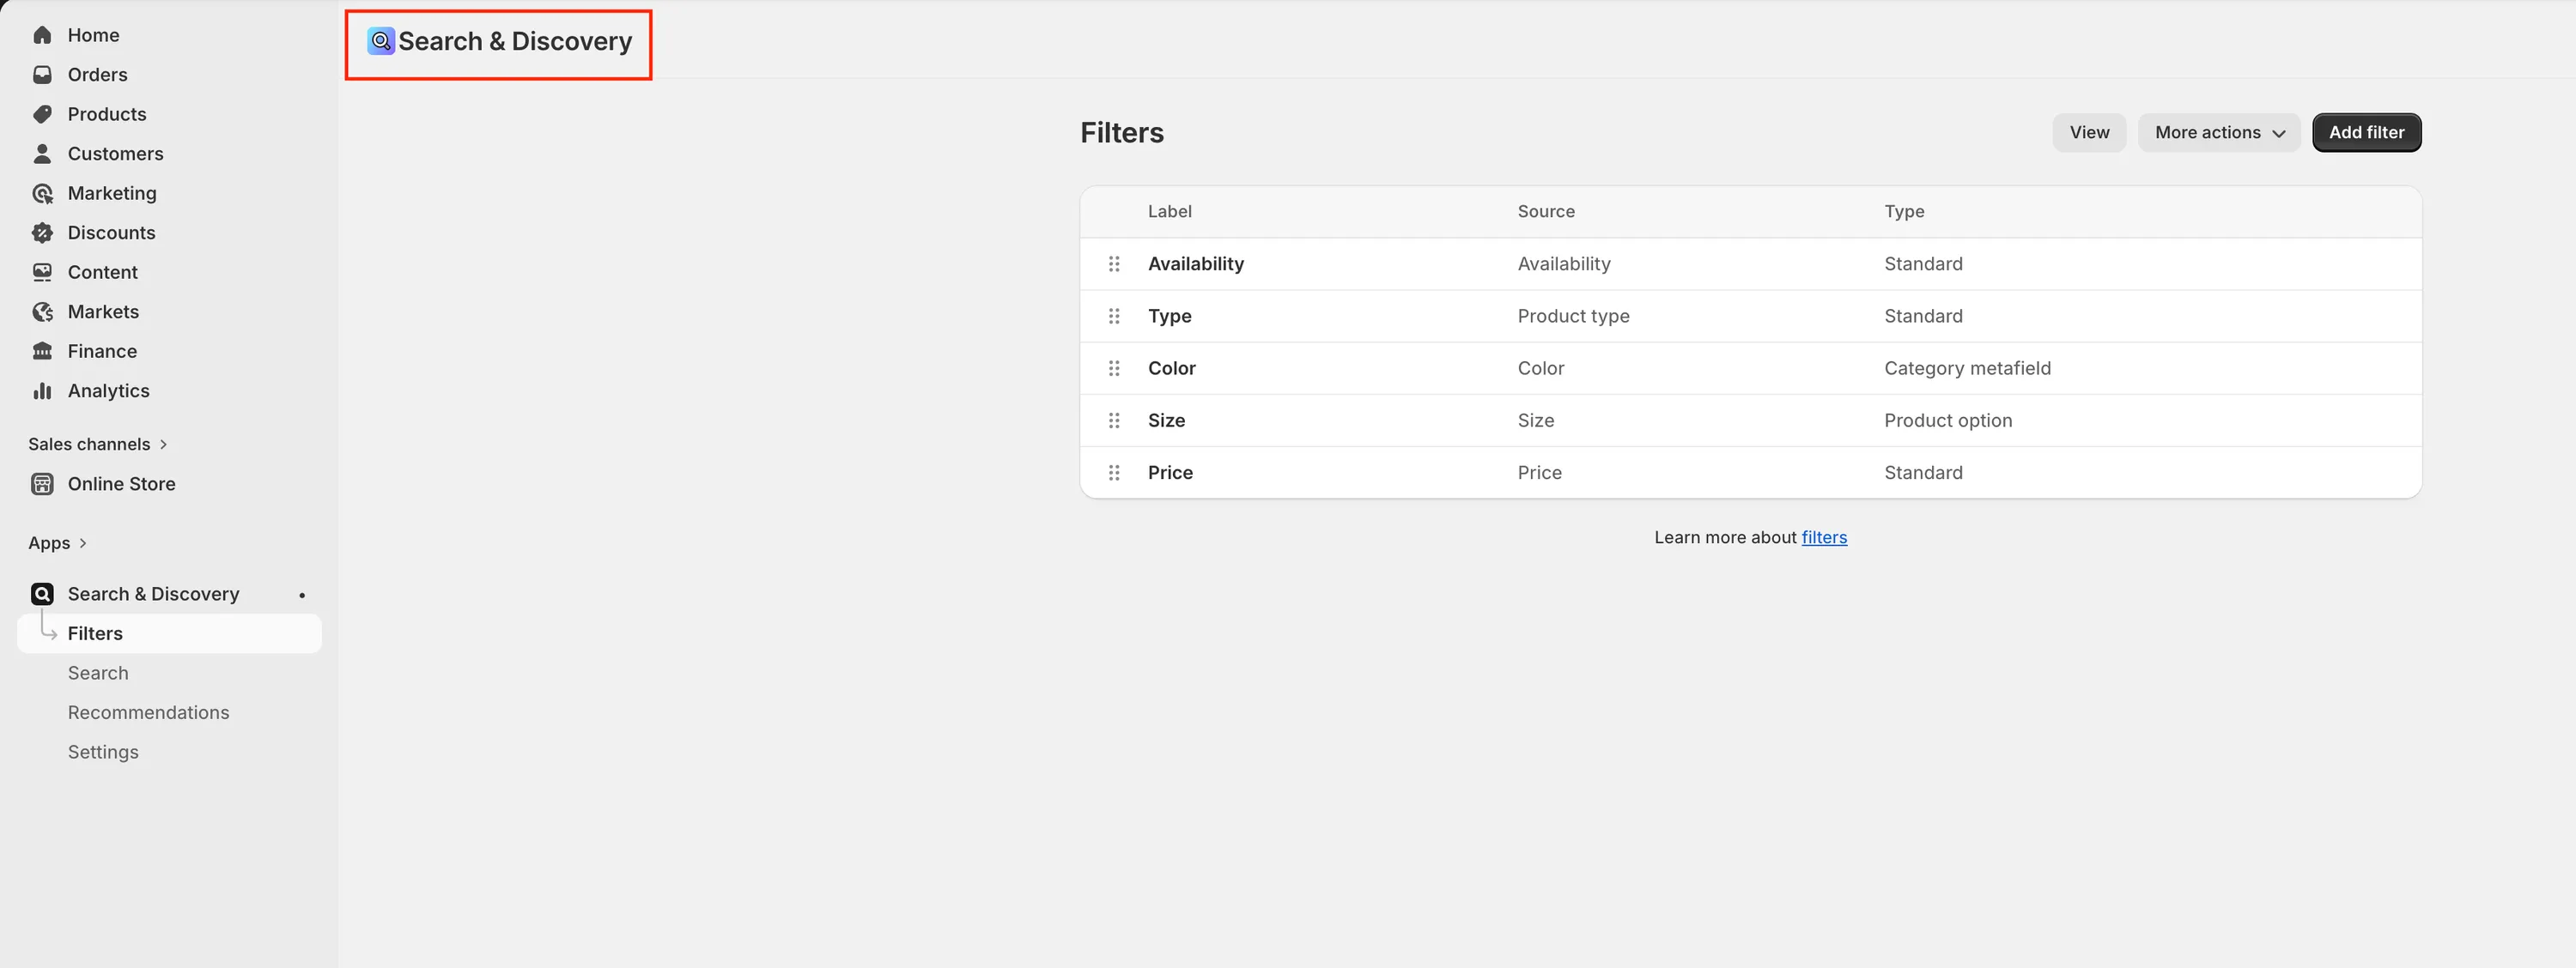
Task: Expand the Sales channels section
Action: 98,444
